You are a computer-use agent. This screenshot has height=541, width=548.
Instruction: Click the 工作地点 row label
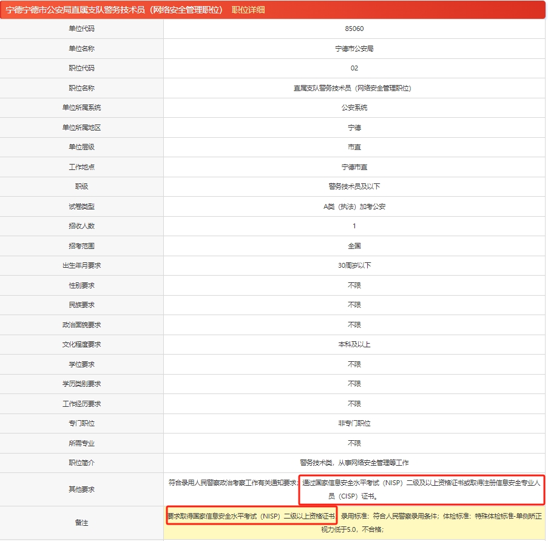81,167
